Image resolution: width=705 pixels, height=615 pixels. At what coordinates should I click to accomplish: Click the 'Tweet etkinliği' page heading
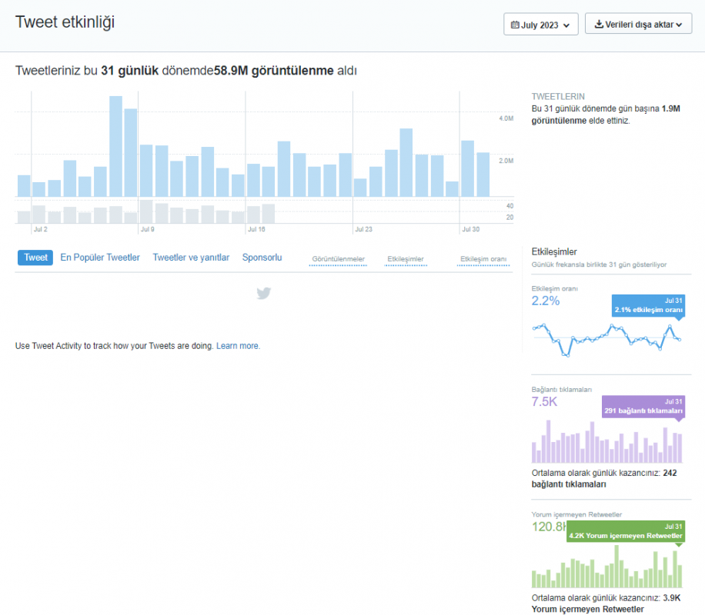click(x=65, y=22)
